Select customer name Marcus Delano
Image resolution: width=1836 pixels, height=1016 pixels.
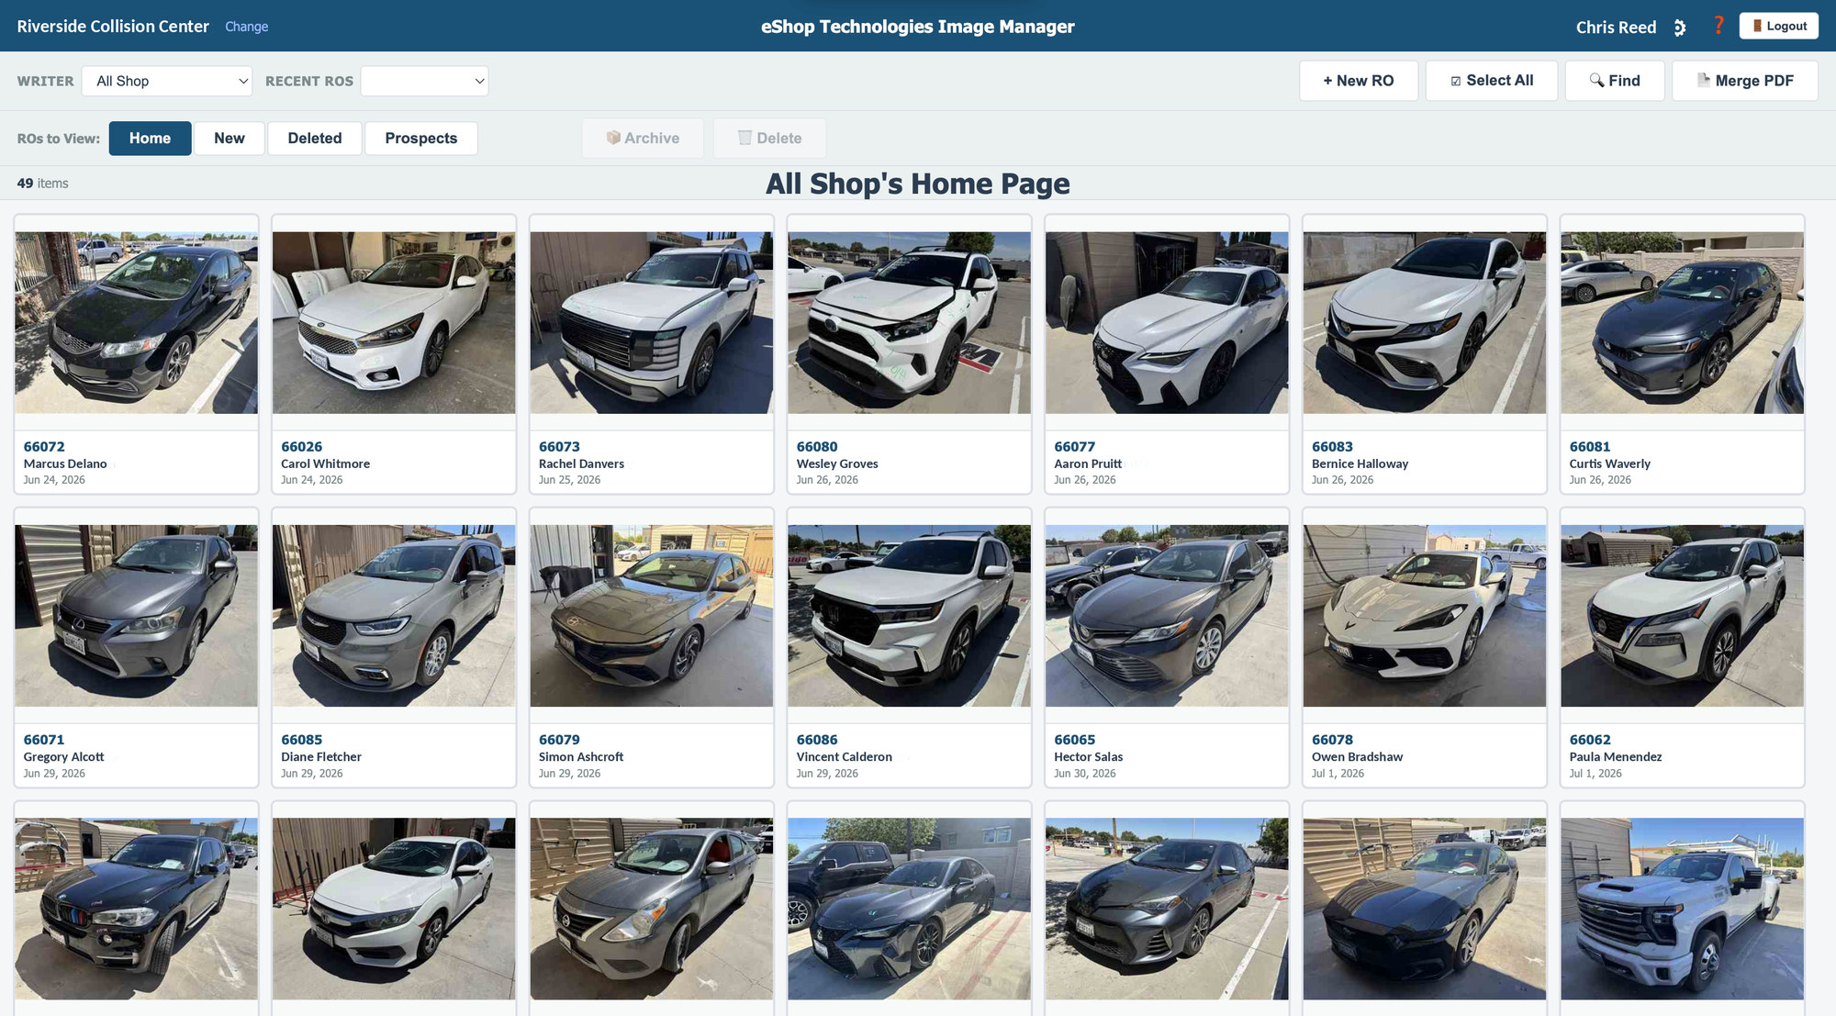[65, 464]
